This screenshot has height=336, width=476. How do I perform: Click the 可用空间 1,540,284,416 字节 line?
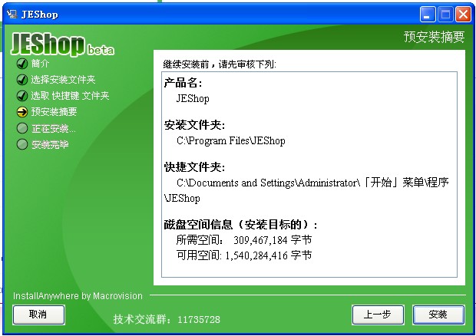tap(244, 255)
